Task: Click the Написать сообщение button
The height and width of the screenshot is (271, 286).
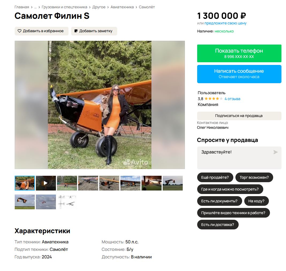Action: coord(239,74)
